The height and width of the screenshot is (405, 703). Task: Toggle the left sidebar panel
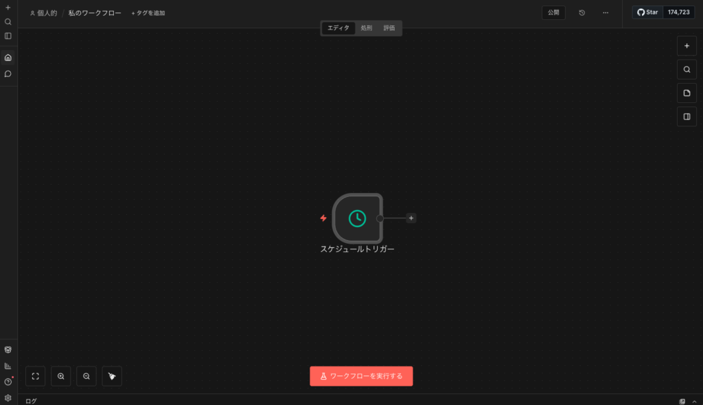[x=8, y=36]
